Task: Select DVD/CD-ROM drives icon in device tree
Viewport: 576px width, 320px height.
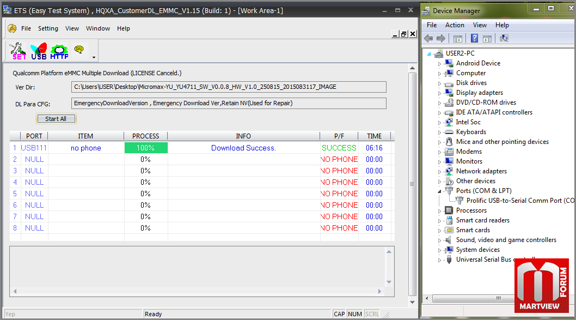Action: tap(449, 102)
